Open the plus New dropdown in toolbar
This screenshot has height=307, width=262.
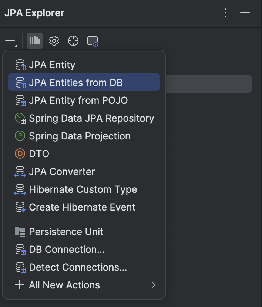(x=11, y=41)
